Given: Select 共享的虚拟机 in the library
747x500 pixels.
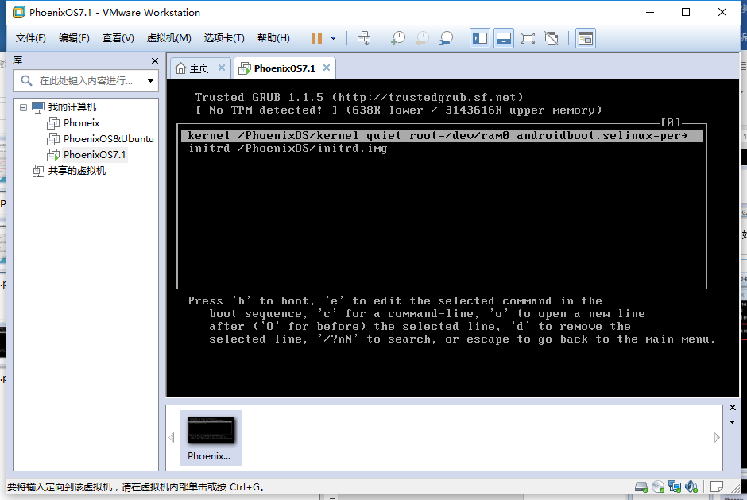Looking at the screenshot, I should click(x=77, y=171).
